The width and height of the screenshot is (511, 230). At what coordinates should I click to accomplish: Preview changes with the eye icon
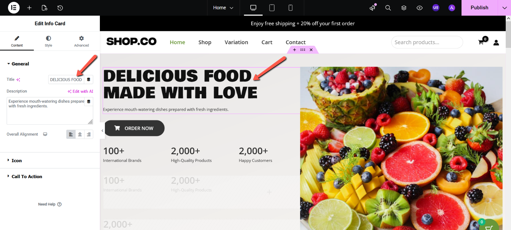click(419, 8)
